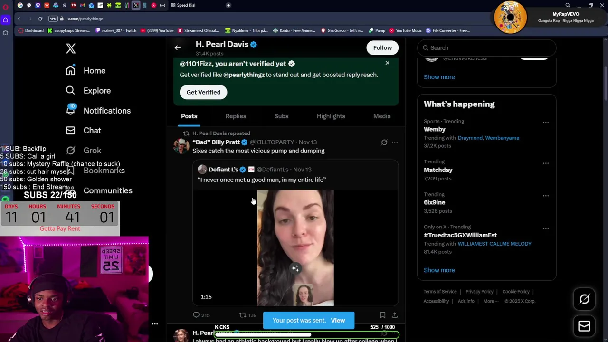Open floating messages envelope button
The width and height of the screenshot is (608, 342).
[x=584, y=326]
